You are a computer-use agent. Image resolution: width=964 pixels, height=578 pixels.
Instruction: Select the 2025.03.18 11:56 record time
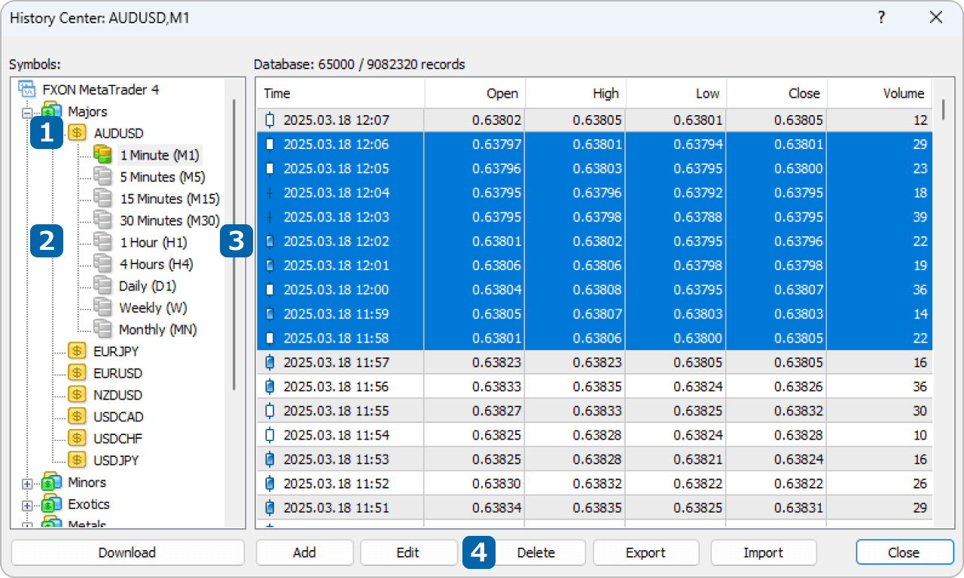tap(337, 387)
